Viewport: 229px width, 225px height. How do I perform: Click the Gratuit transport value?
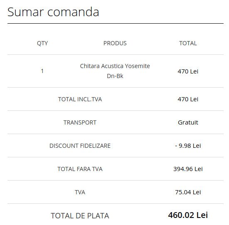tap(188, 122)
